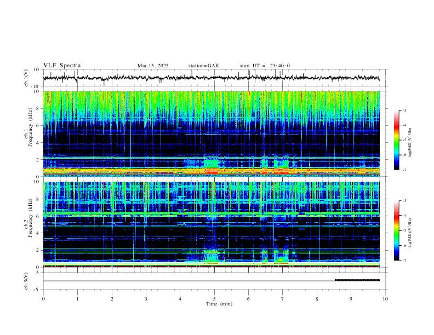
Task: Click the time axis tick label '9'
Action: pyautogui.click(x=351, y=299)
